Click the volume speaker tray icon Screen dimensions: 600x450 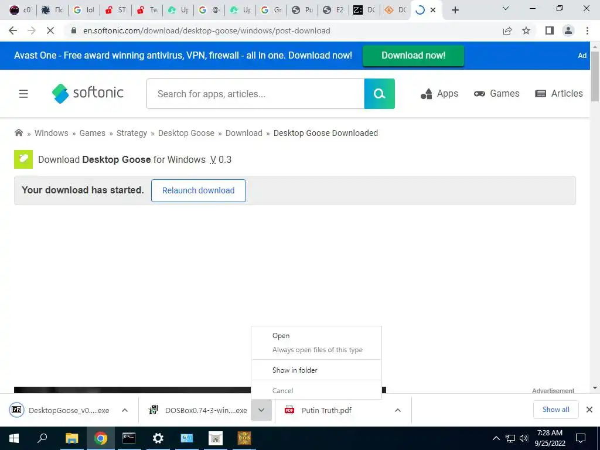[x=524, y=438]
